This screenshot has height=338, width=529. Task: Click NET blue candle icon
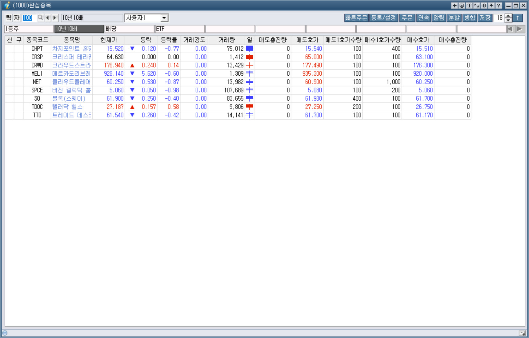coord(250,82)
